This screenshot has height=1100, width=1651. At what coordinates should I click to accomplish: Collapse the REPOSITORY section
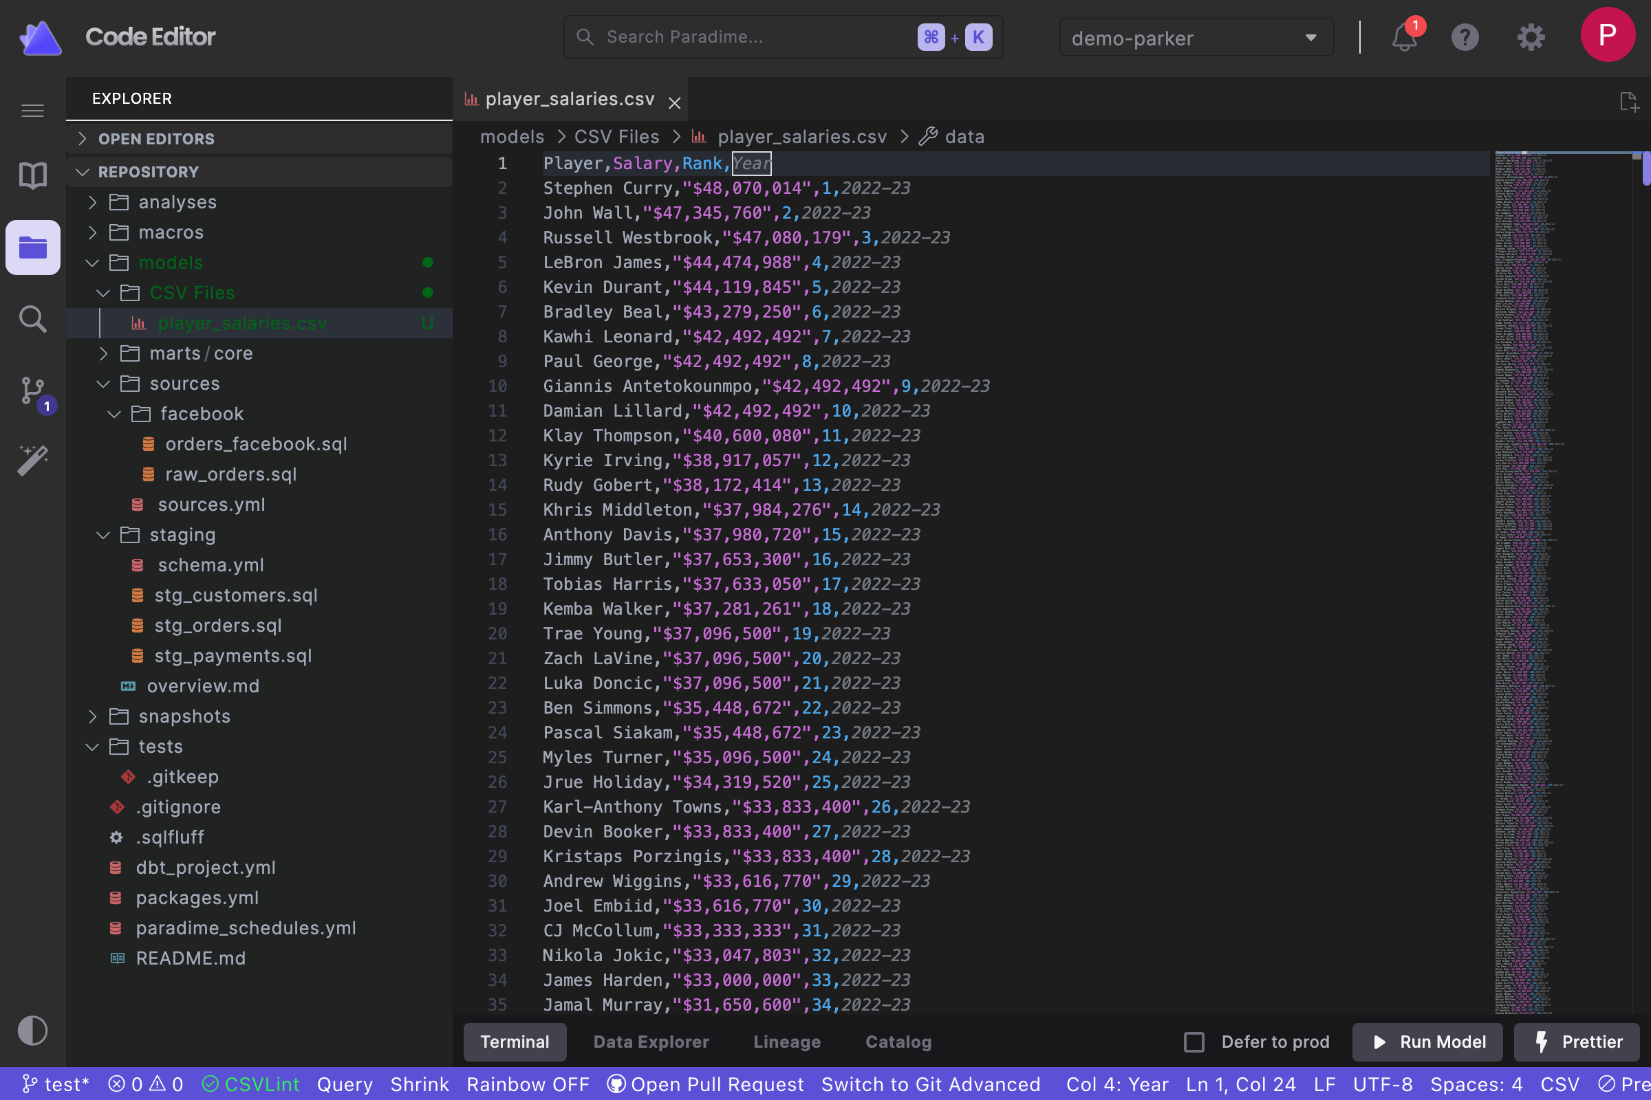[259, 171]
